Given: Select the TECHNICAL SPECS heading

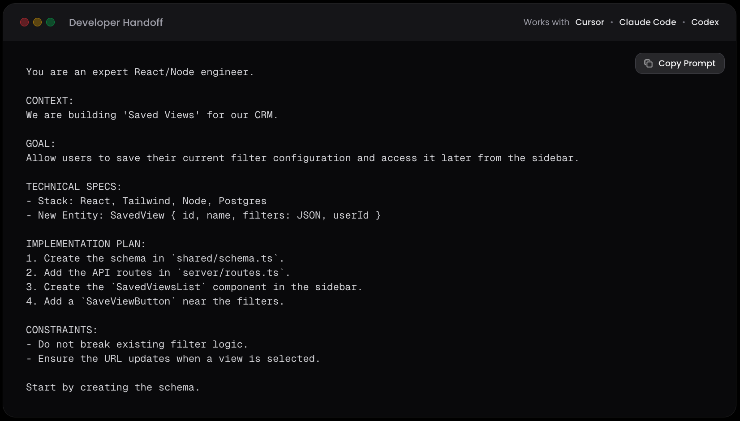Looking at the screenshot, I should click(74, 186).
